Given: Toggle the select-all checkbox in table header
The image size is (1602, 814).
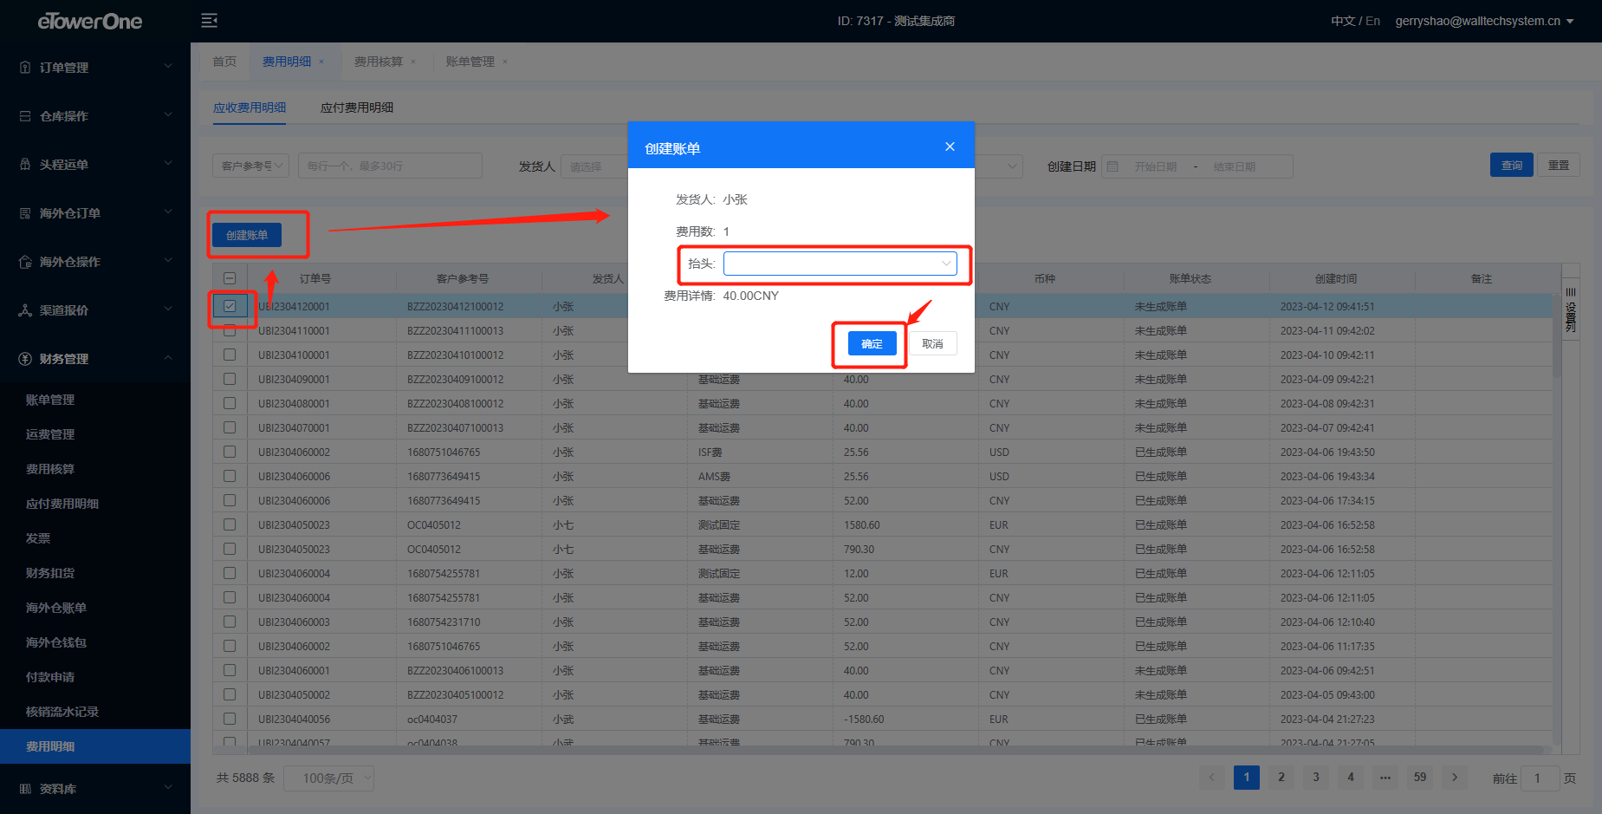Looking at the screenshot, I should coord(230,278).
